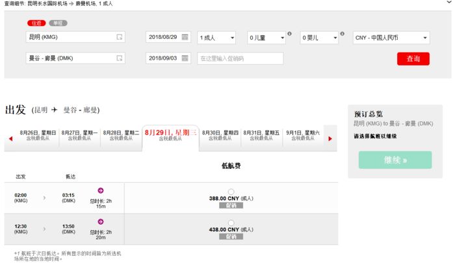Click the 03:15 (DMK) arrival time

tap(68, 198)
